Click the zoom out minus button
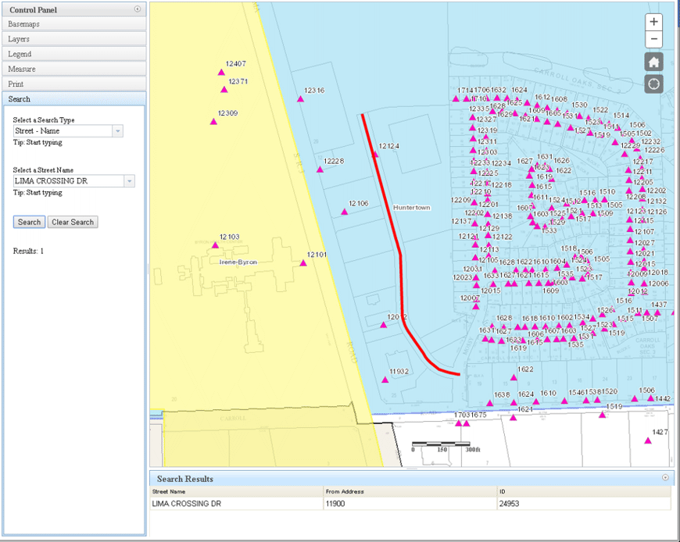 pos(653,39)
